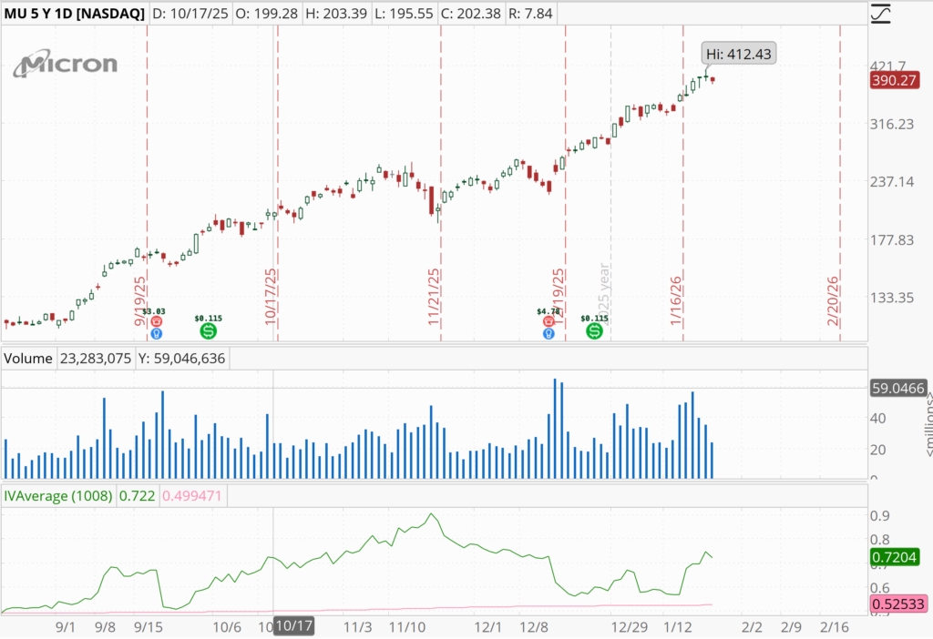Click the MU 5 Y 1D [NASDAQ] chart title
The image size is (933, 639).
click(73, 14)
